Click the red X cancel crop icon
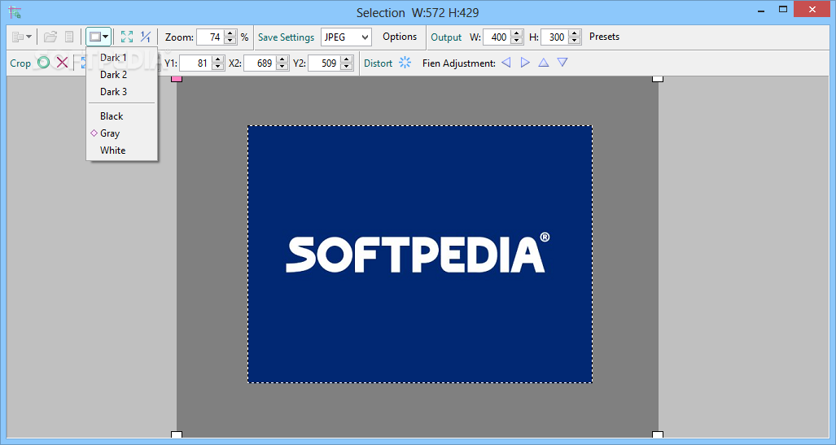 [63, 63]
